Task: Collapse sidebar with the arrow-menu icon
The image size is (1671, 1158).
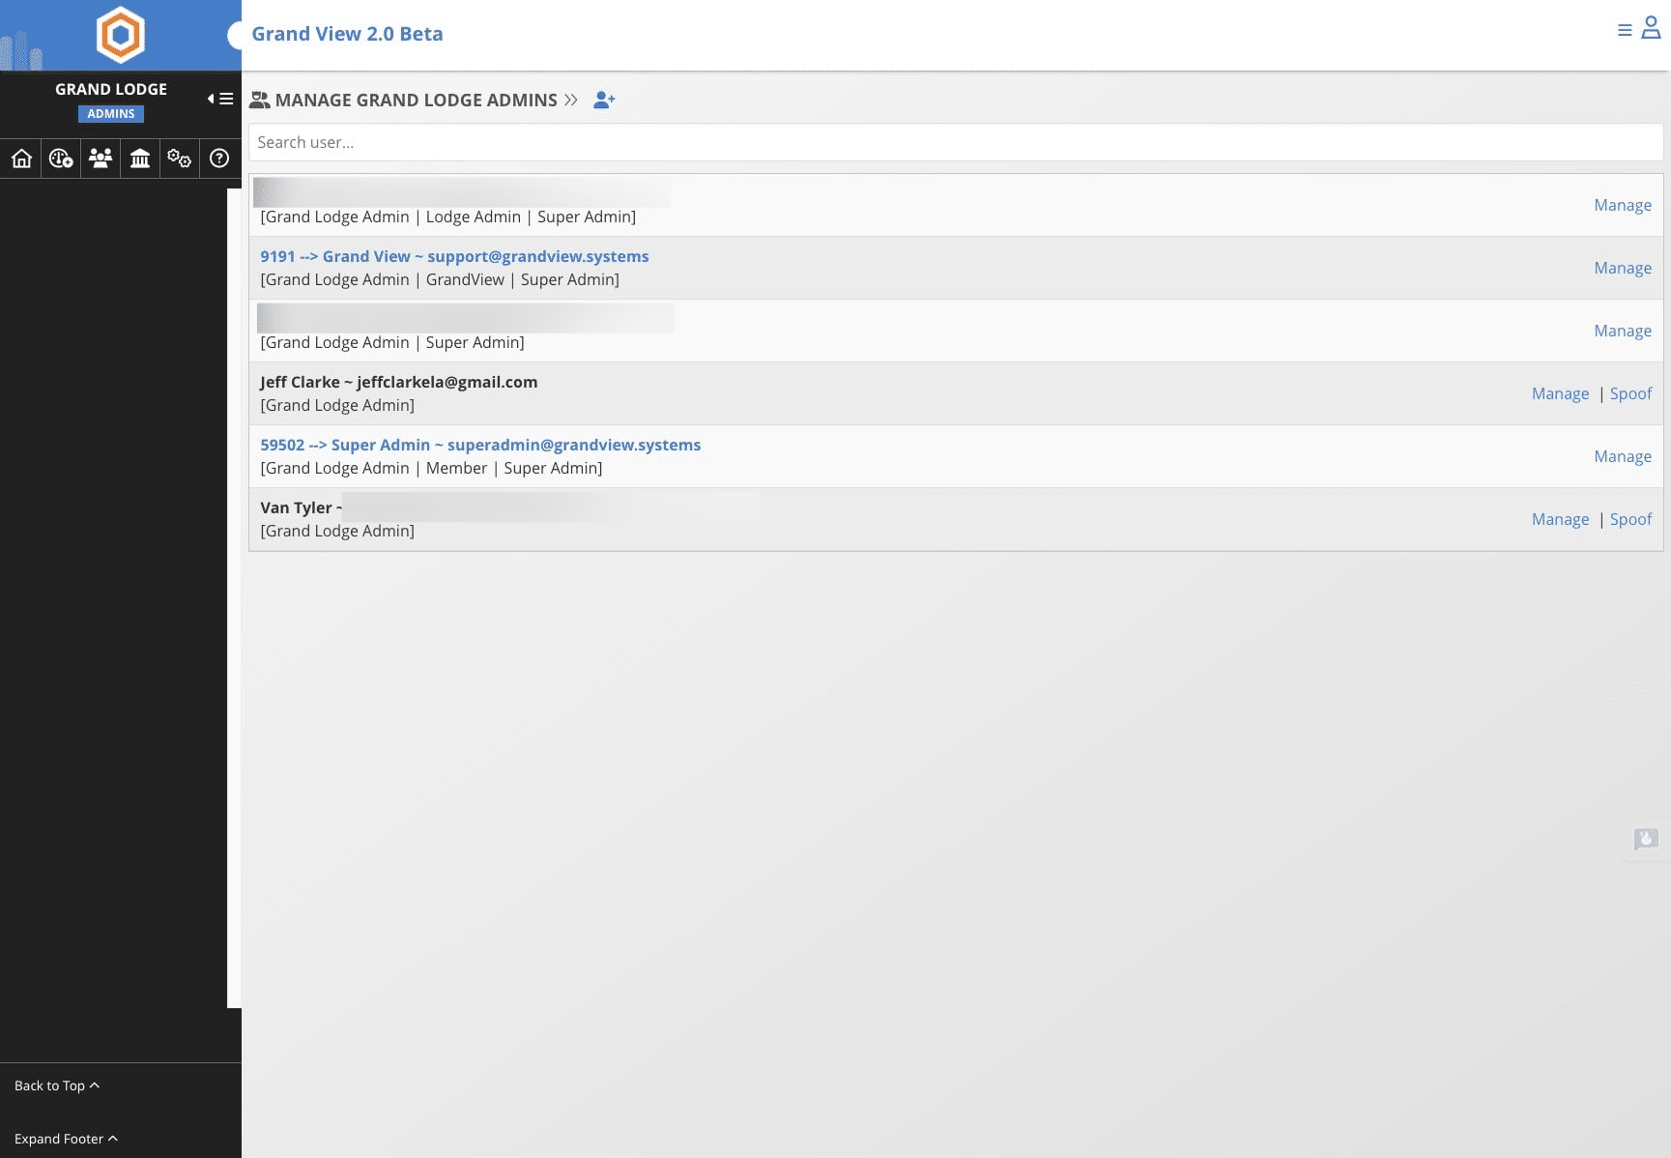Action: pyautogui.click(x=220, y=99)
